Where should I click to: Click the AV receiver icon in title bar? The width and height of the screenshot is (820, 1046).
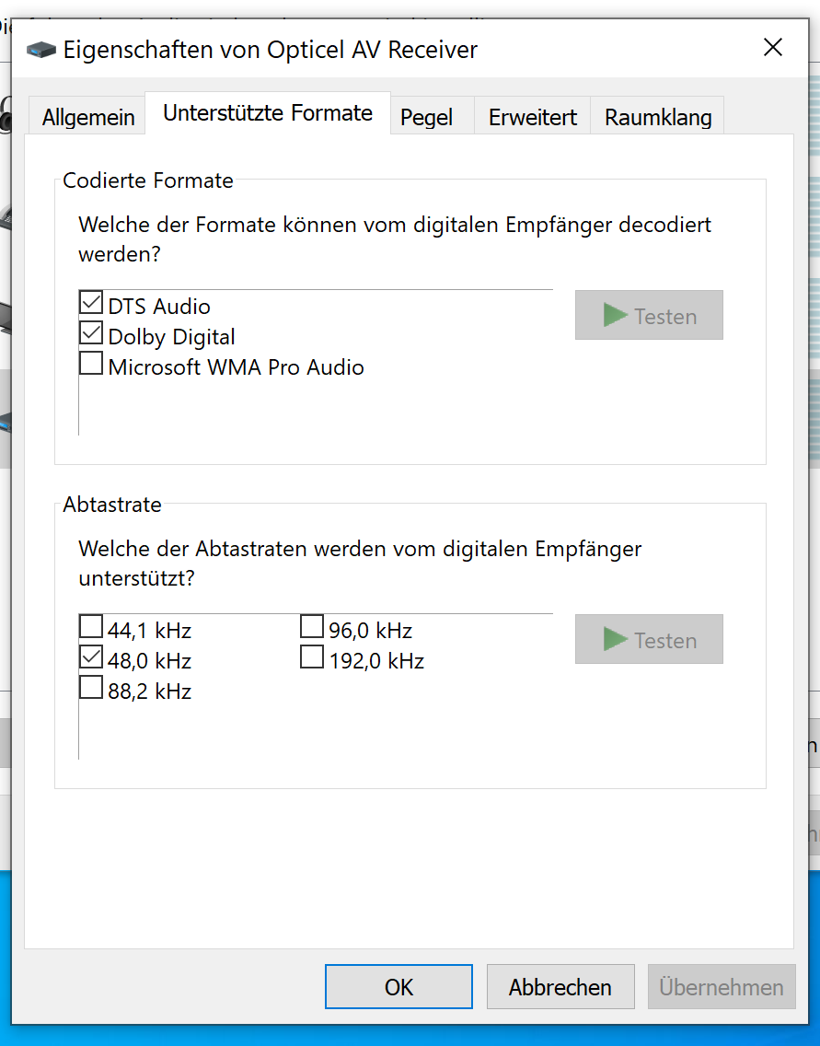[x=41, y=50]
